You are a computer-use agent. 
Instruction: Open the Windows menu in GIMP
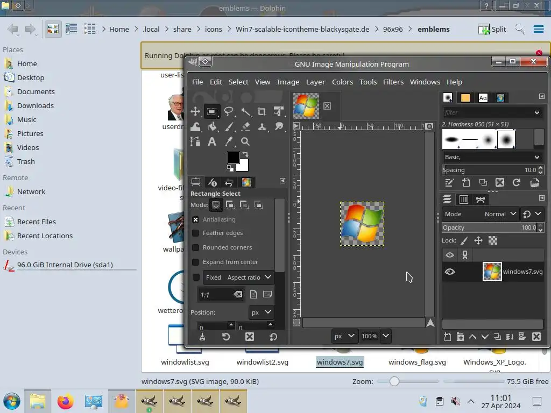click(425, 82)
